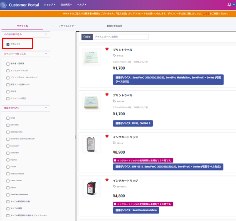This screenshot has width=236, height=221.
Task: Tick the Laser Printer checkbox
Action: pos(8,181)
